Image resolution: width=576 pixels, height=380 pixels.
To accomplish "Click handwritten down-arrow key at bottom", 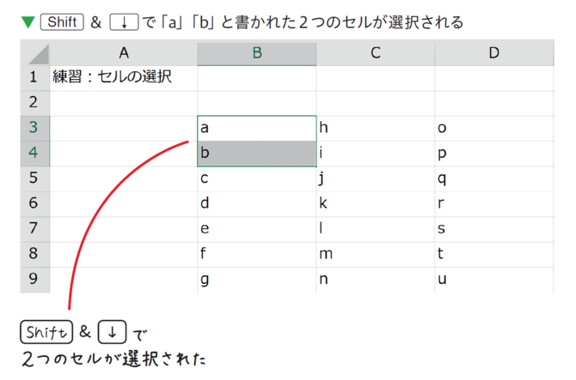I will (112, 332).
